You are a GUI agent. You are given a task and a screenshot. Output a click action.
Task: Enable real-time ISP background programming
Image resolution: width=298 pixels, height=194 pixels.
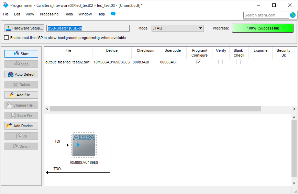point(7,38)
